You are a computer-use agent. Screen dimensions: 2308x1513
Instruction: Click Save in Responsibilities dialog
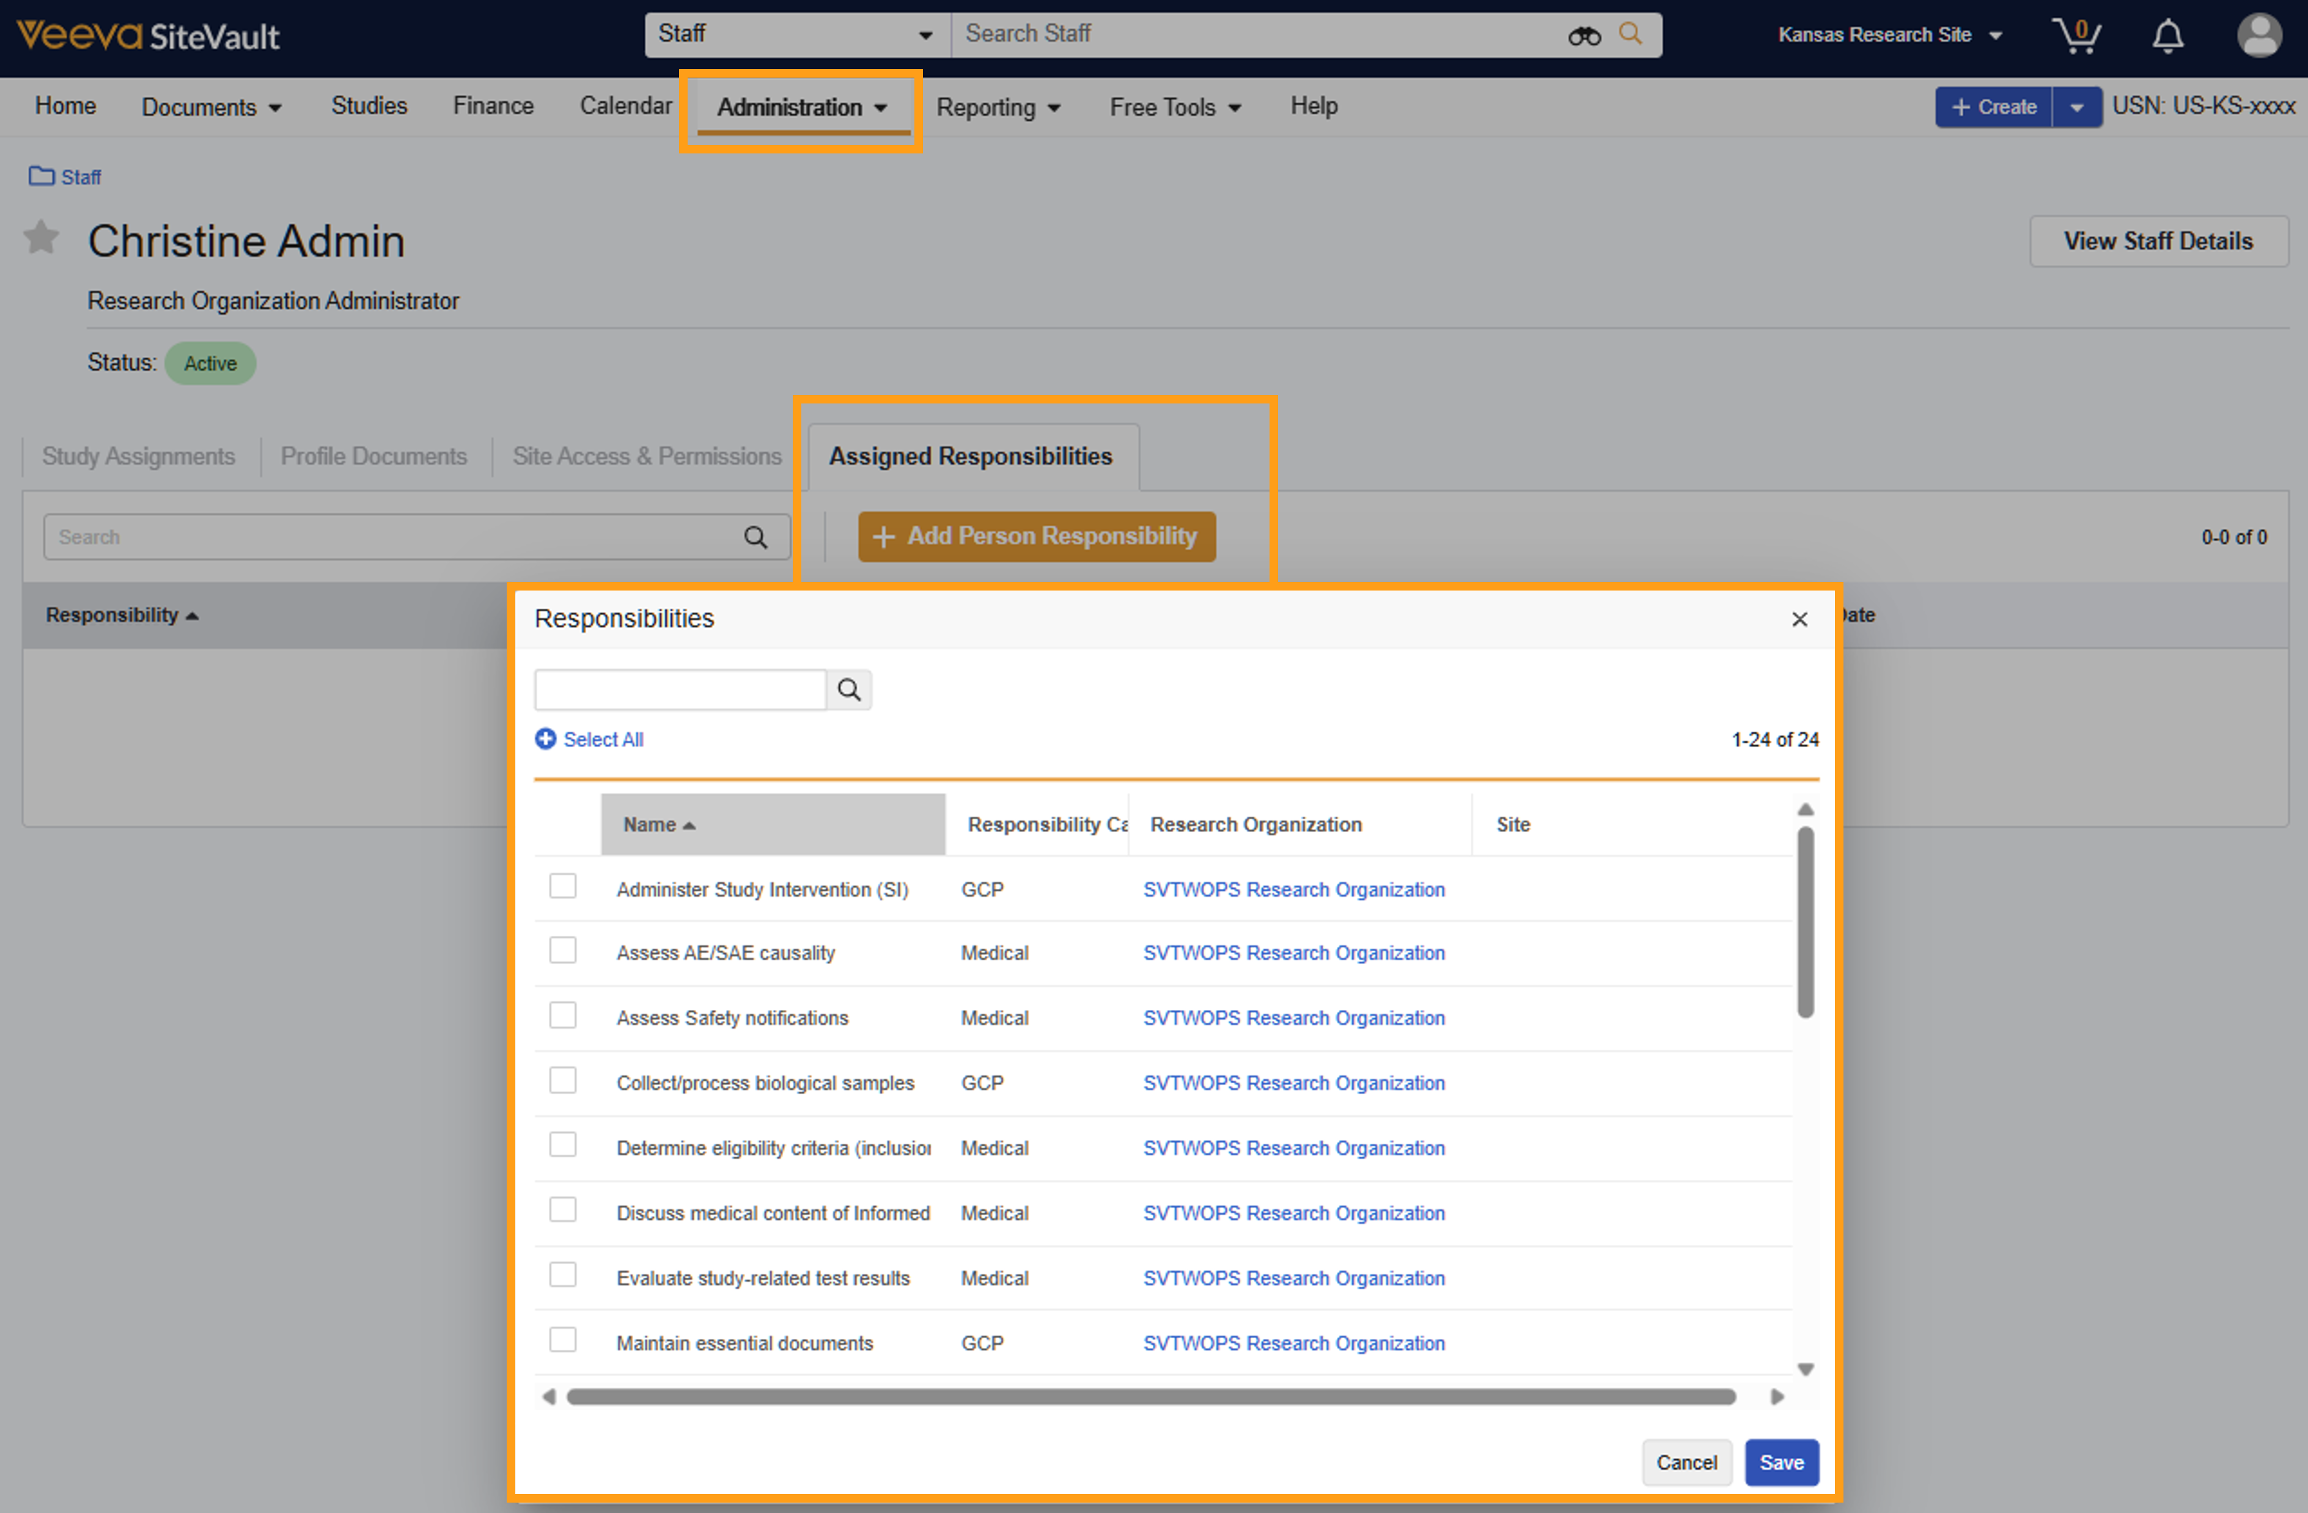click(x=1782, y=1462)
